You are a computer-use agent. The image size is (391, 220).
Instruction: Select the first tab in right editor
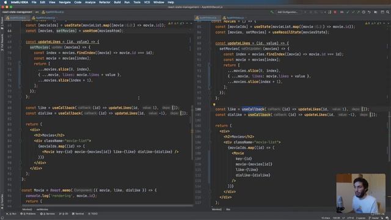(208, 18)
